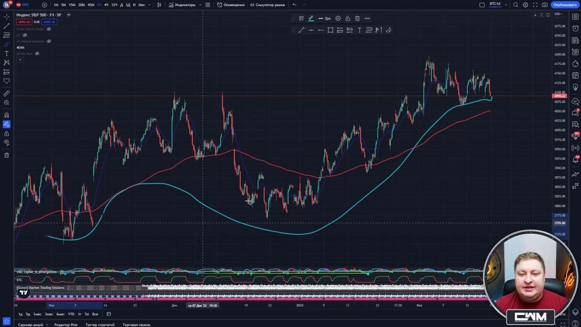Show the Order Block Finder indicator
This screenshot has width=581, height=327.
49,29
